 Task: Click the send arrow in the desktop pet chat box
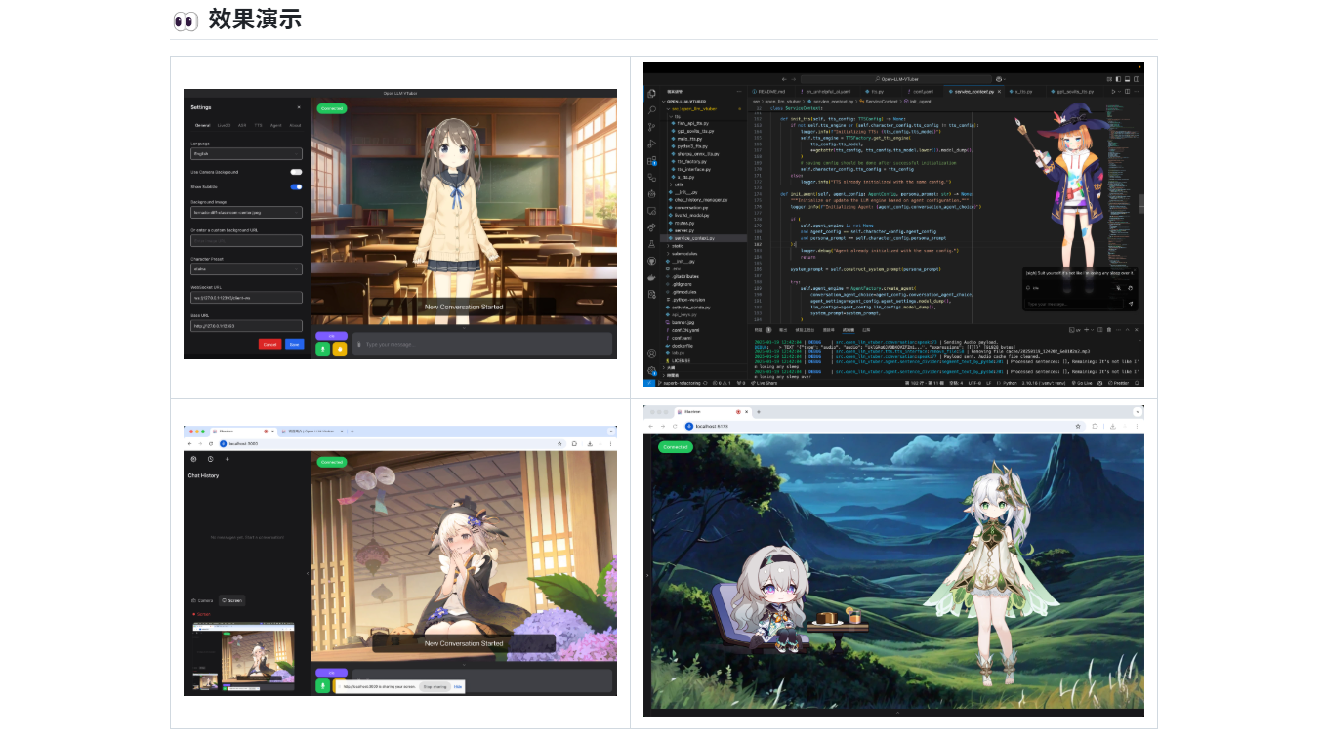(x=1131, y=304)
